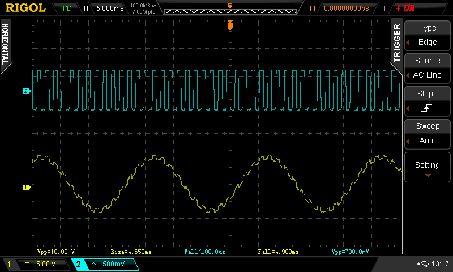Viewport: 453px width, 272px height.
Task: Open the trigger Type Edge menu
Action: click(x=428, y=35)
